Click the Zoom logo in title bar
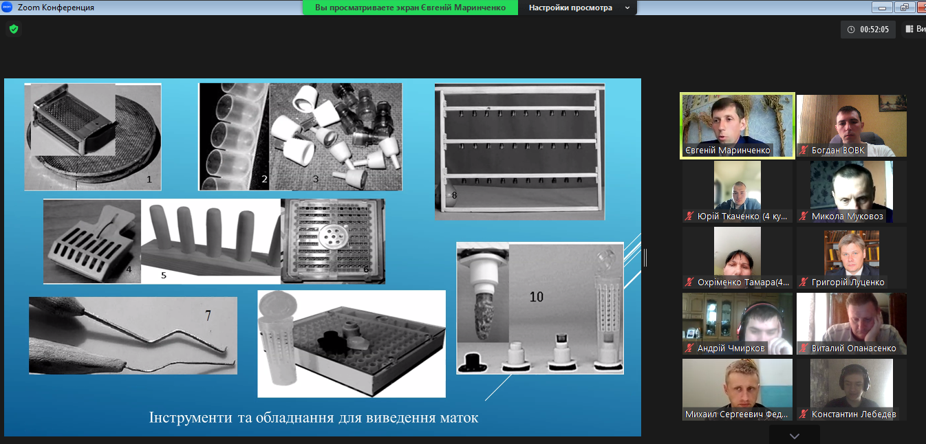The width and height of the screenshot is (926, 444). (8, 8)
